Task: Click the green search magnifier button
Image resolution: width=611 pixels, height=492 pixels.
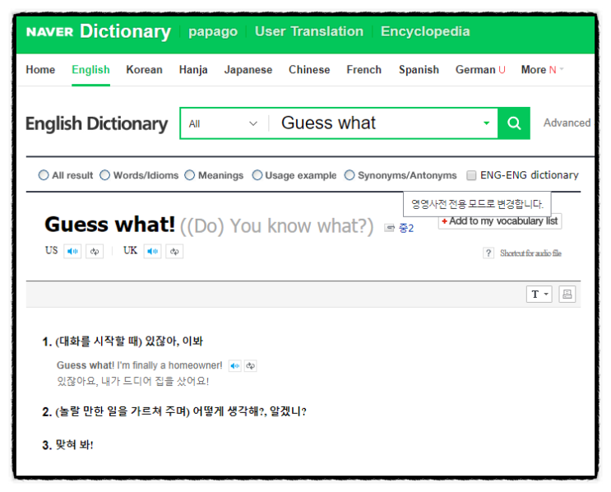Action: [514, 123]
